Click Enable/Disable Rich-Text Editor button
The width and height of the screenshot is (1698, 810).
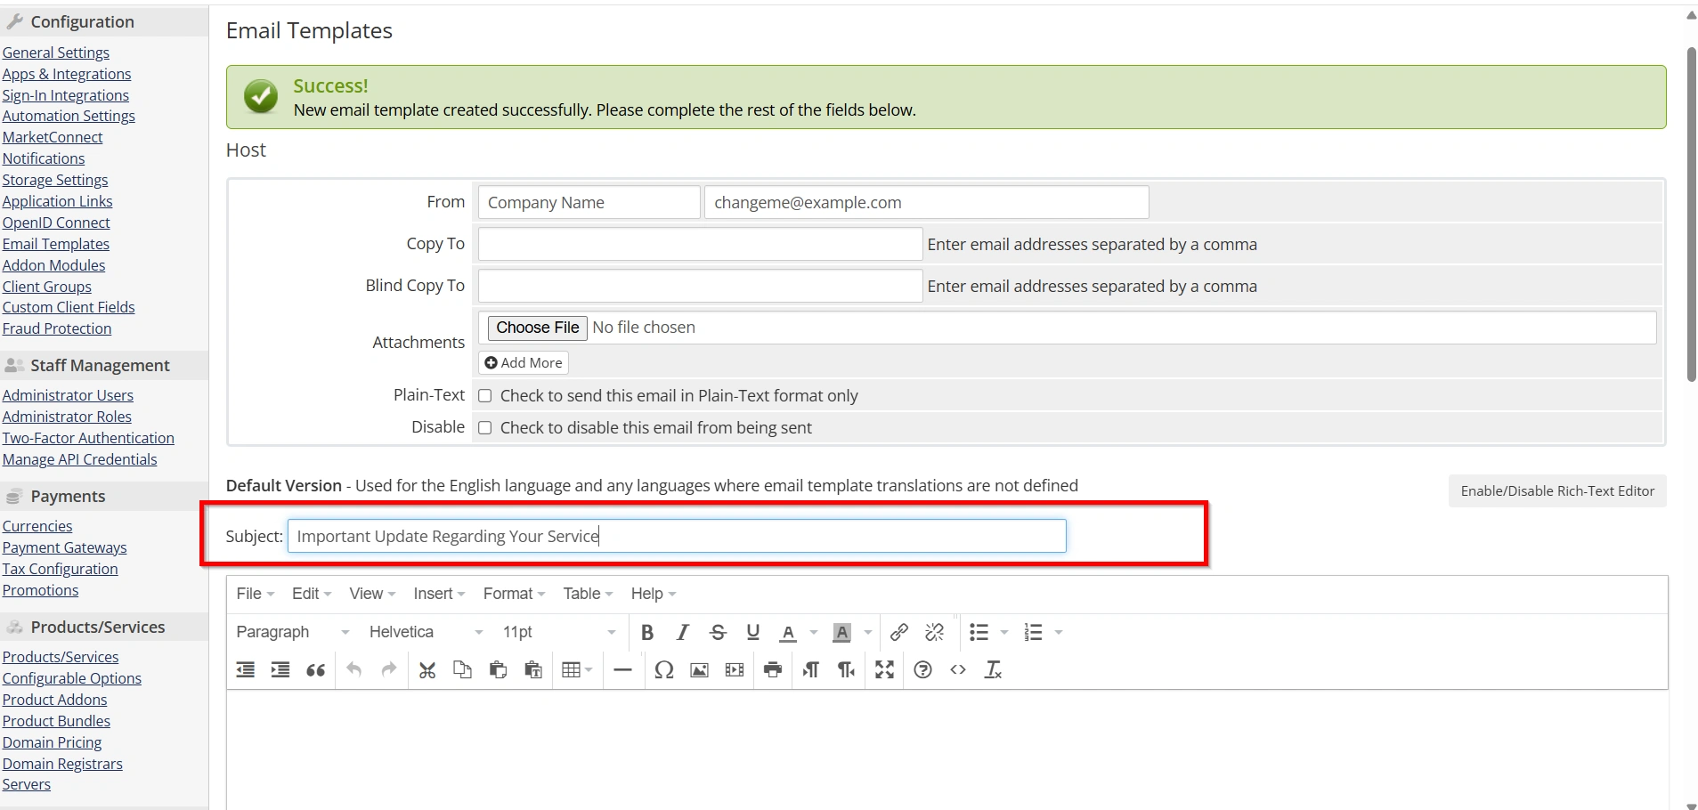[x=1557, y=491]
